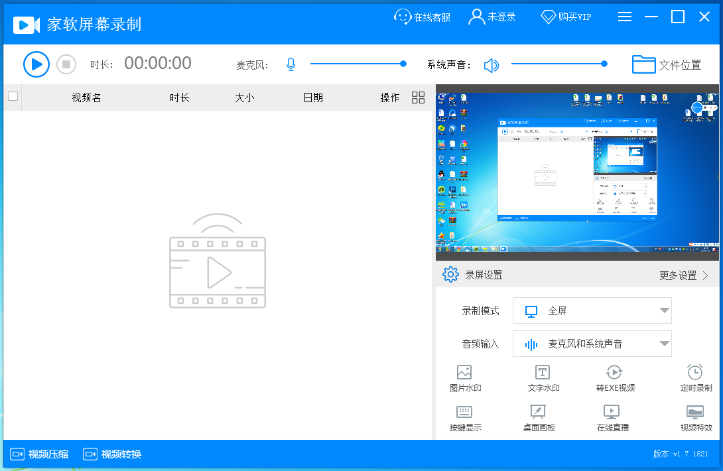The image size is (723, 471).
Task: Sort by 视频名 column header
Action: [x=87, y=98]
